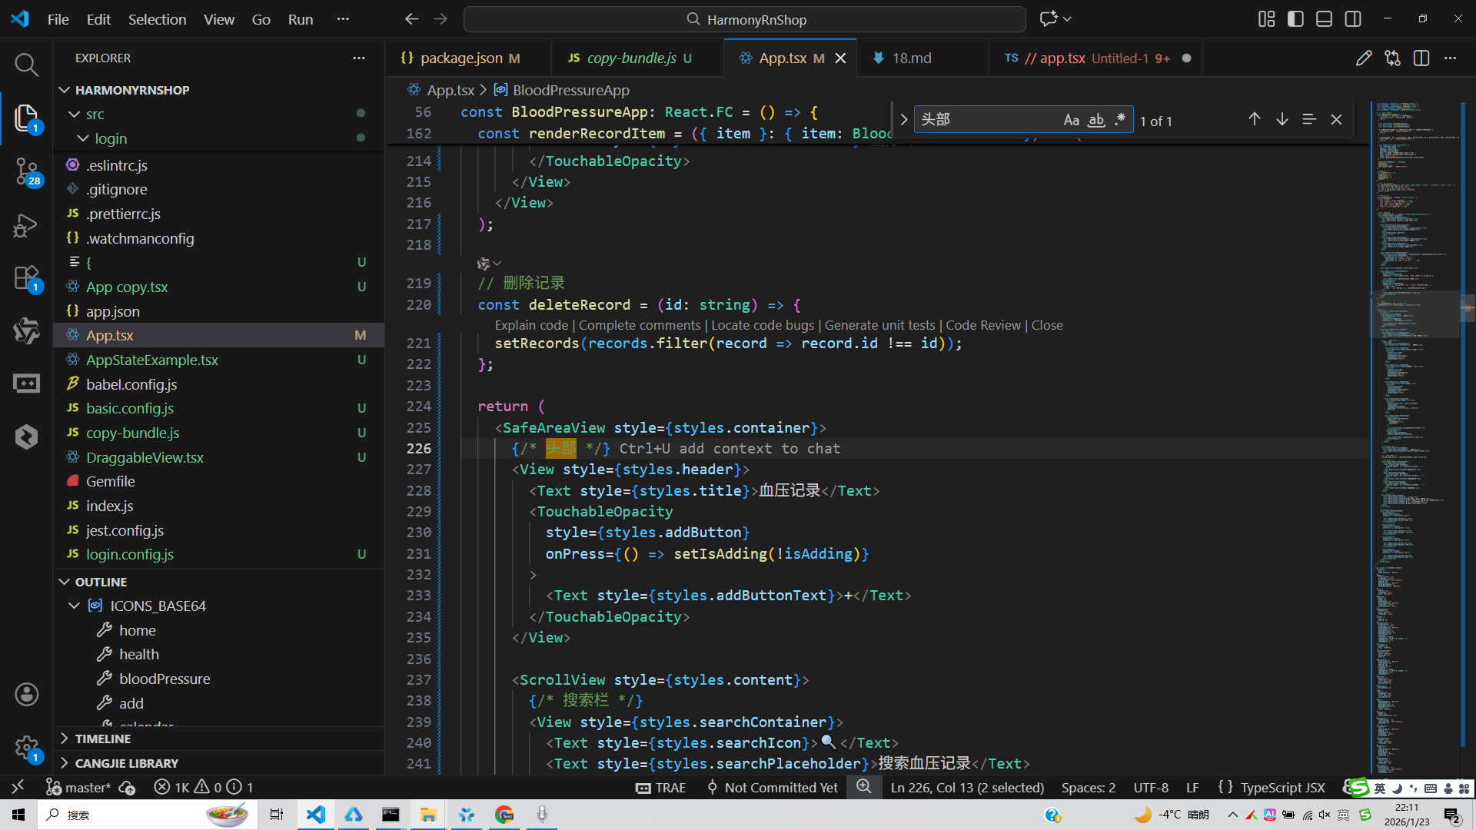Open the Selection menu

157,19
